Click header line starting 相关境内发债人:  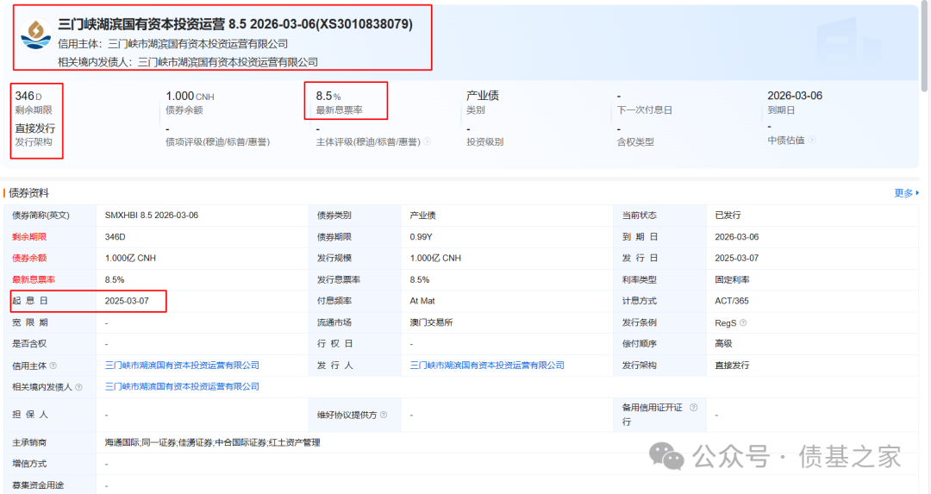pos(188,62)
